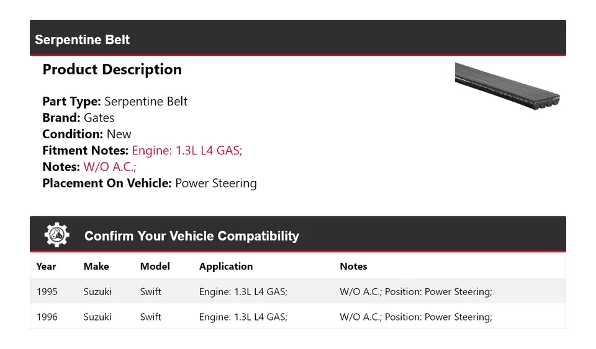Click the gear icon beside Confirm Your Vehicle Compatibility
Viewport: 596px width, 349px height.
click(x=56, y=235)
